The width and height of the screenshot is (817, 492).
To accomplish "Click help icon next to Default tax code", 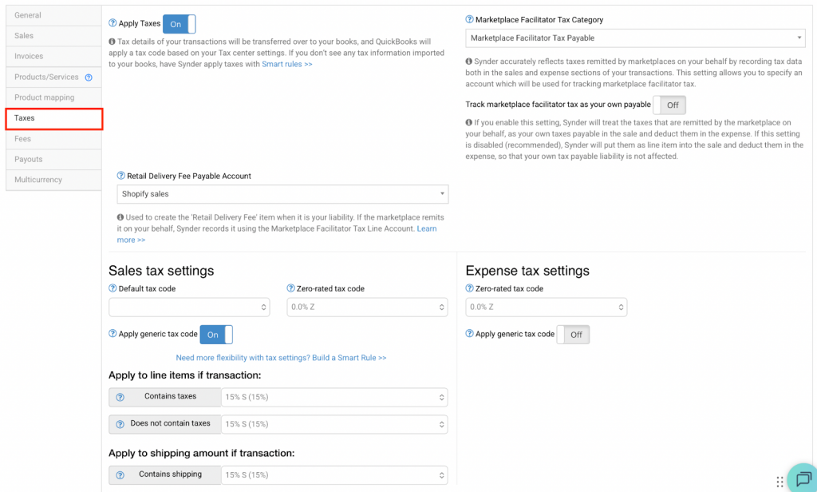I will (x=112, y=288).
